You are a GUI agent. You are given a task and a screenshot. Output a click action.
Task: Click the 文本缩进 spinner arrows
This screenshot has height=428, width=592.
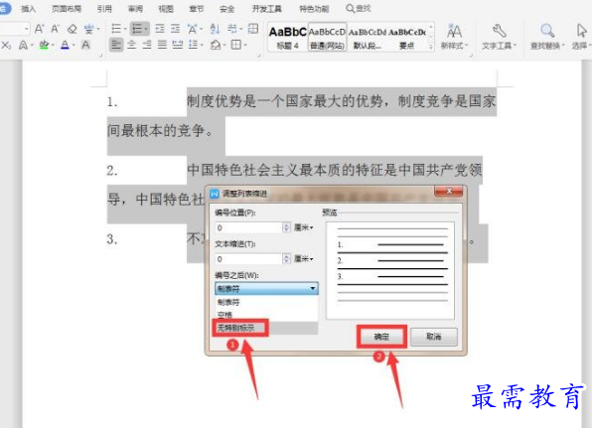point(286,259)
